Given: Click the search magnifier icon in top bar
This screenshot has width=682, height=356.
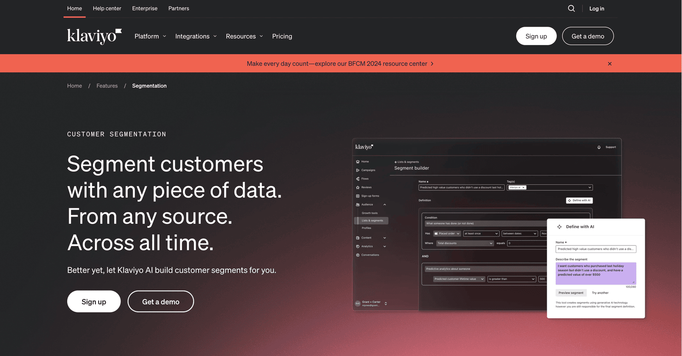Looking at the screenshot, I should [x=571, y=8].
